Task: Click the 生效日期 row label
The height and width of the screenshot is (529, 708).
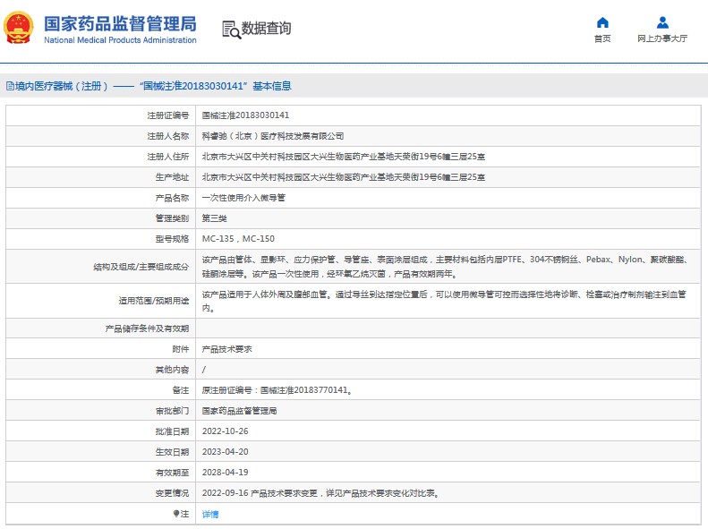Action: click(x=172, y=452)
